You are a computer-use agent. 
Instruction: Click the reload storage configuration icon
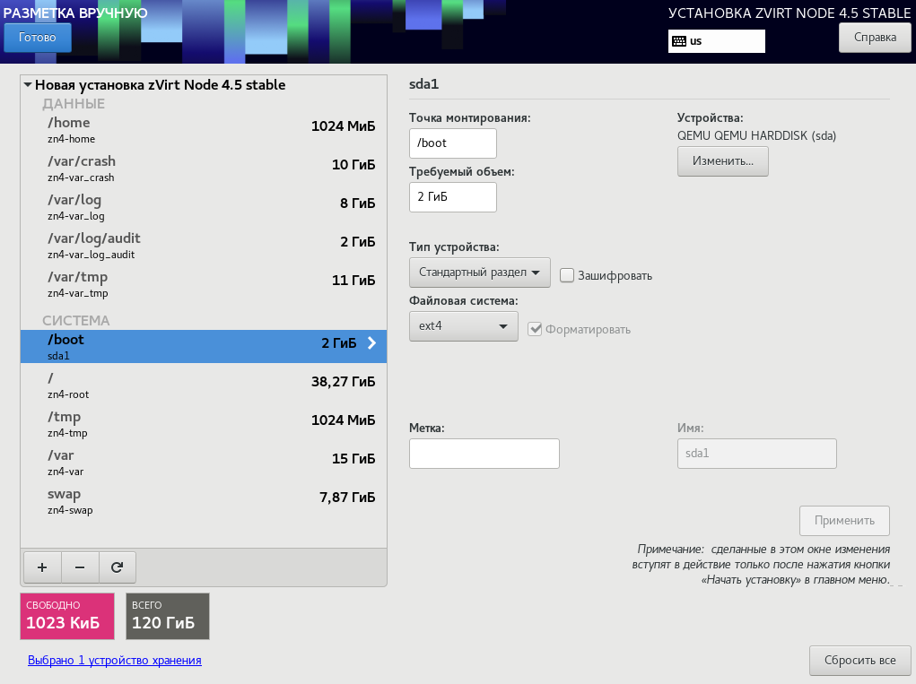tap(118, 567)
